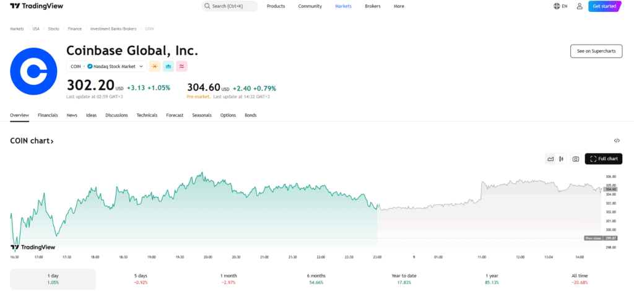
Task: Focus the Search (Ctrl+K) field
Action: pyautogui.click(x=230, y=6)
